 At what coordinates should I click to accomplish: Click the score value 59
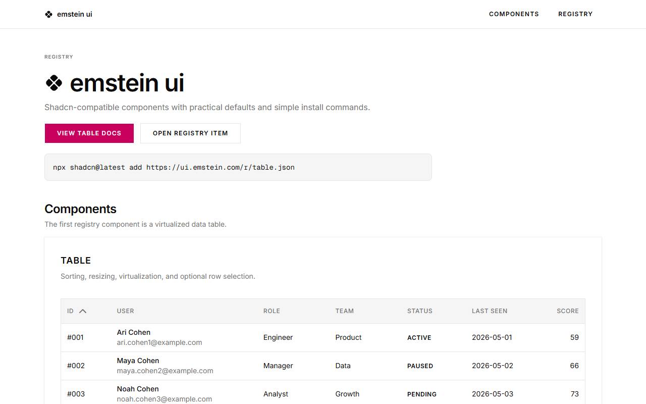click(574, 337)
